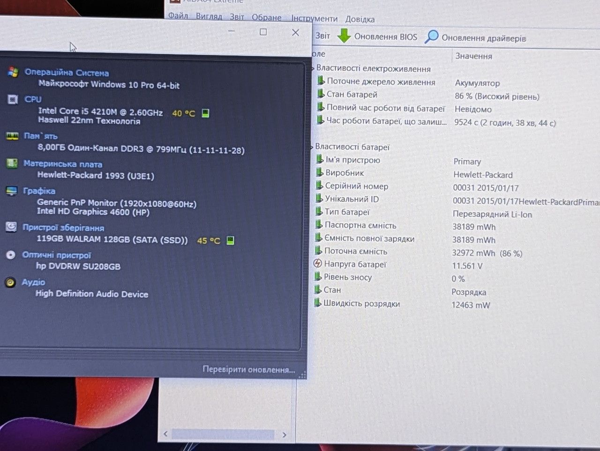The height and width of the screenshot is (451, 600).
Task: Click the speaker icon beside Аудіо
Action: coord(10,282)
